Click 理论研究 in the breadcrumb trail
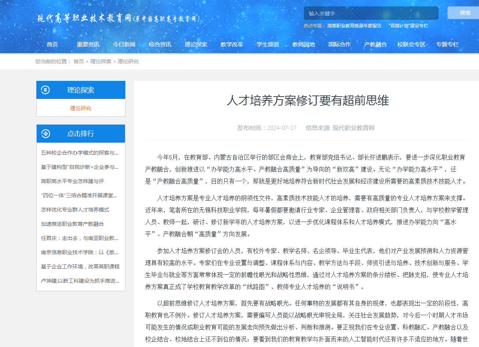The width and height of the screenshot is (479, 347). pos(128,61)
